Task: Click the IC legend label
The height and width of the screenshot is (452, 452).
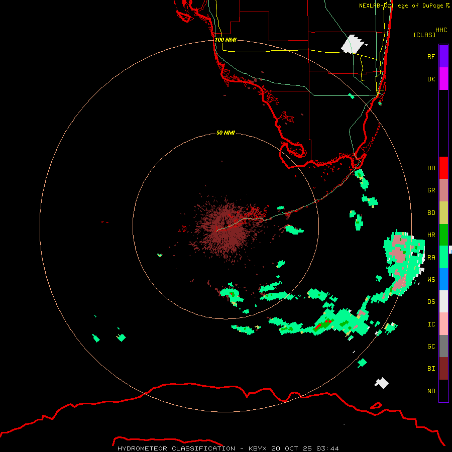Action: coord(431,324)
